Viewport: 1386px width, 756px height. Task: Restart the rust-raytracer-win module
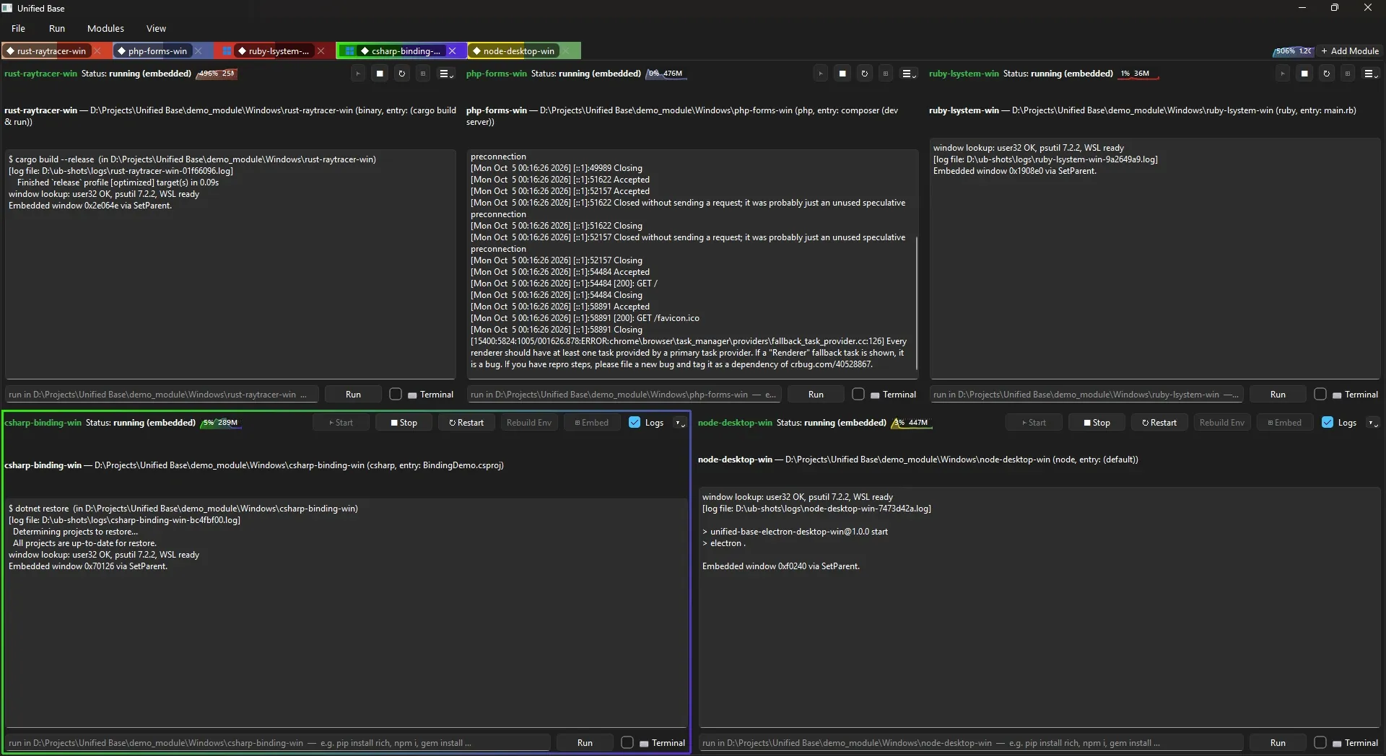click(x=402, y=74)
